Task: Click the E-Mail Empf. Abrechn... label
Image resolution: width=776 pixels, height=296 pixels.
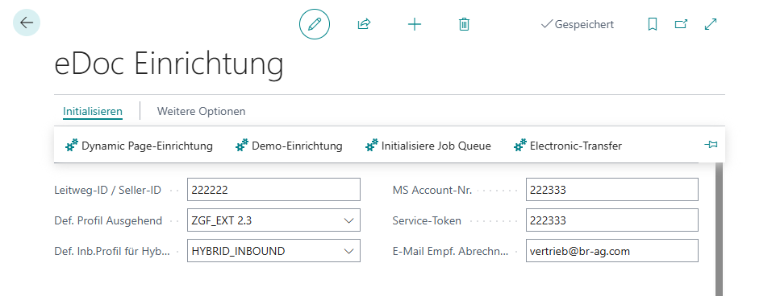Action: [x=450, y=251]
